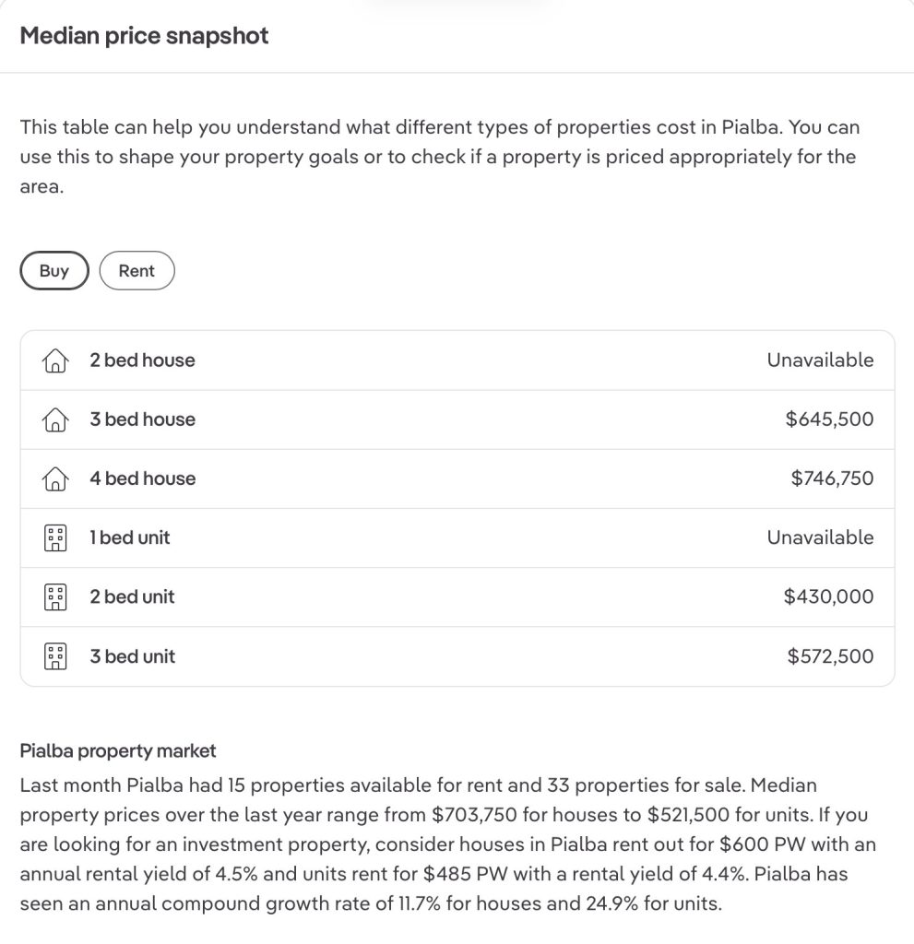Select the 3 bed unit row label

point(132,656)
